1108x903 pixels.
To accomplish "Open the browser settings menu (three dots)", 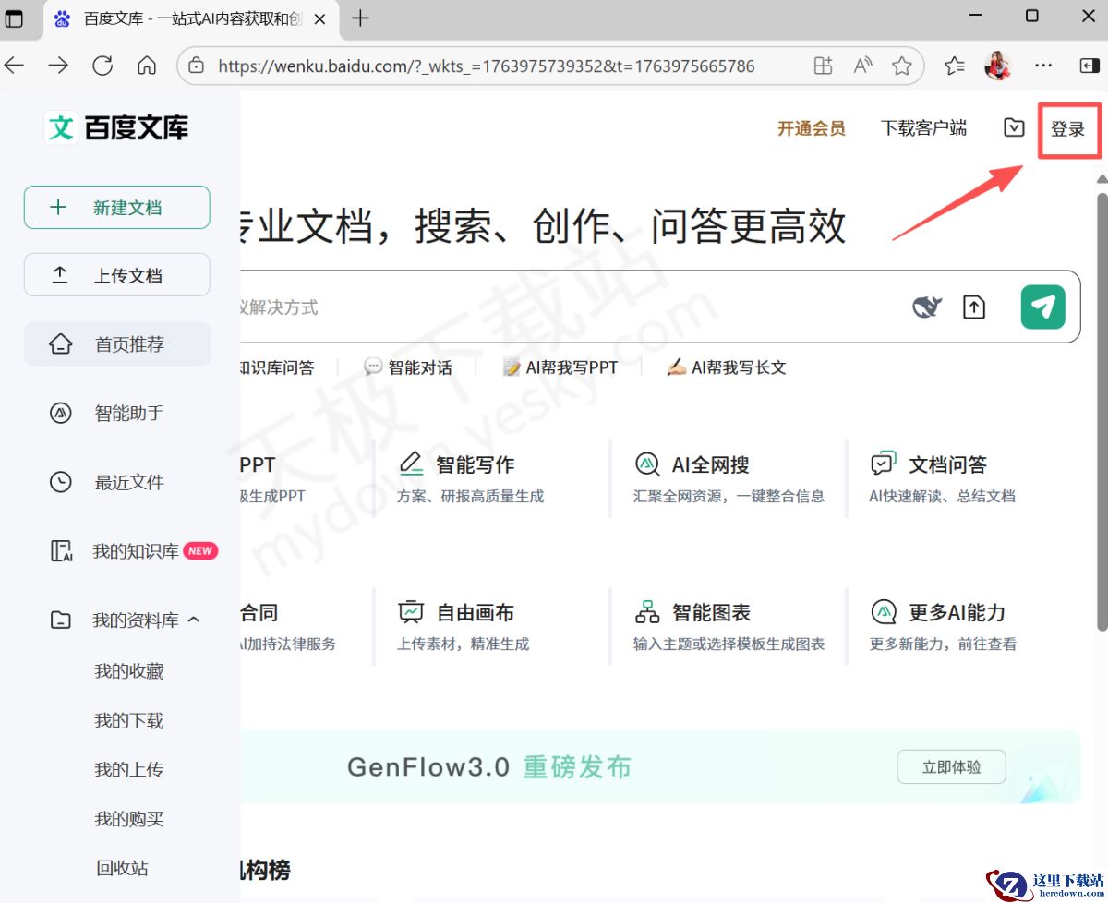I will click(1043, 66).
